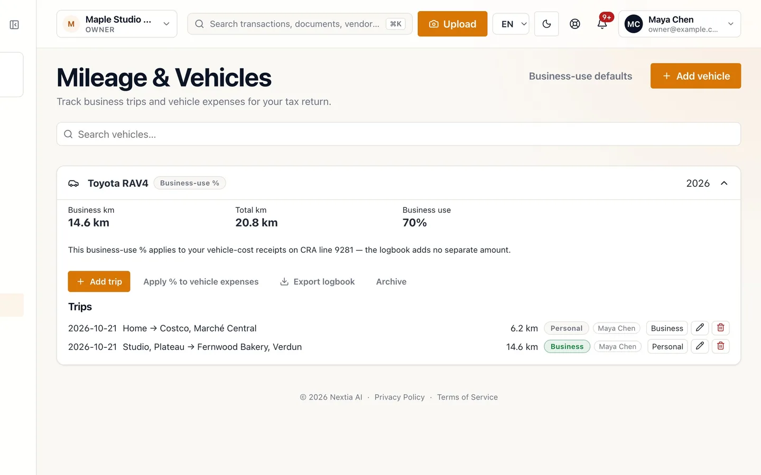Image resolution: width=761 pixels, height=475 pixels.
Task: Archive the Toyota RAV4 vehicle
Action: (391, 282)
